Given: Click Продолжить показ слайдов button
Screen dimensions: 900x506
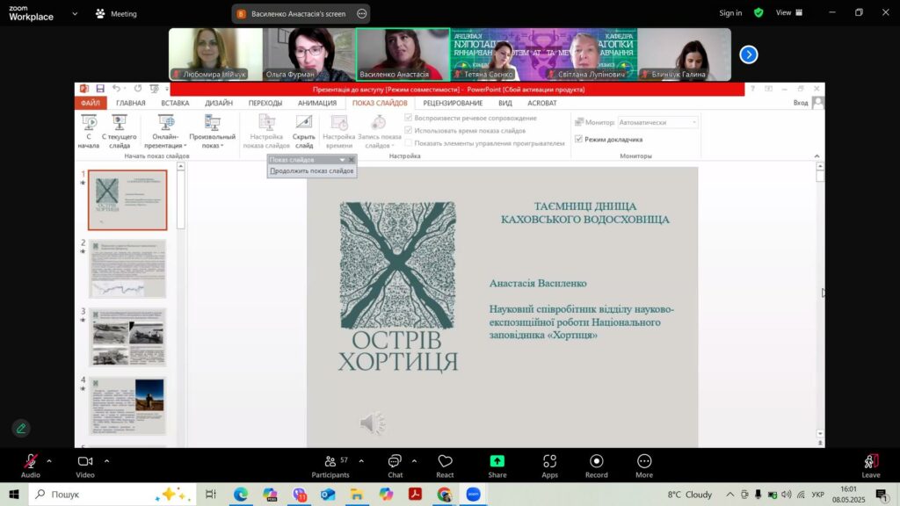Looking at the screenshot, I should pos(312,171).
